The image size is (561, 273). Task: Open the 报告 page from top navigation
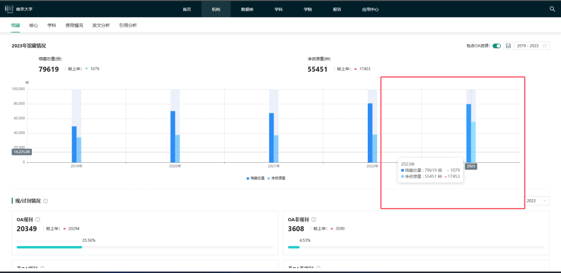(337, 9)
